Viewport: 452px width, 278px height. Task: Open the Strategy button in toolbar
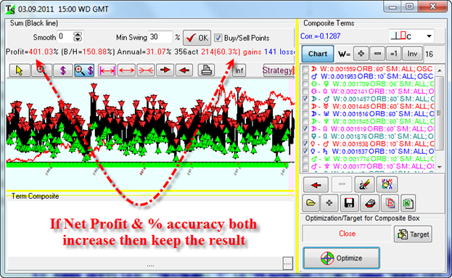click(278, 70)
